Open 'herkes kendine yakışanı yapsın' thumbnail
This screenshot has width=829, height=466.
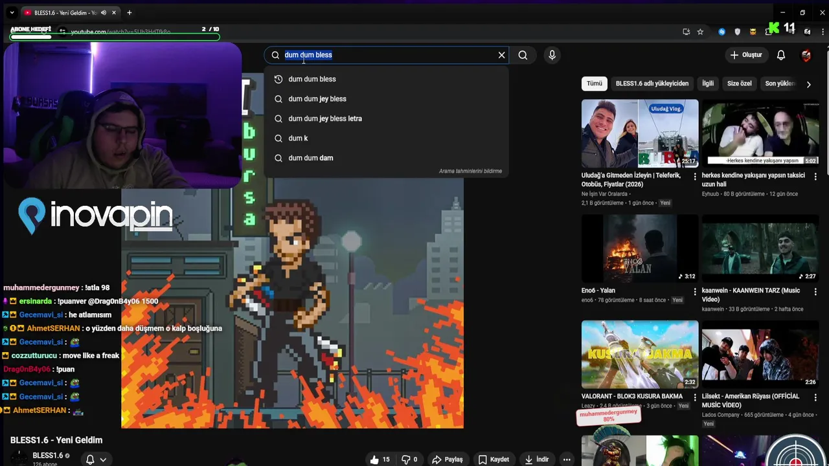760,133
